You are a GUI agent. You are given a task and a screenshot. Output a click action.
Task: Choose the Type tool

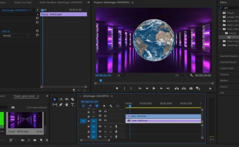(72, 105)
